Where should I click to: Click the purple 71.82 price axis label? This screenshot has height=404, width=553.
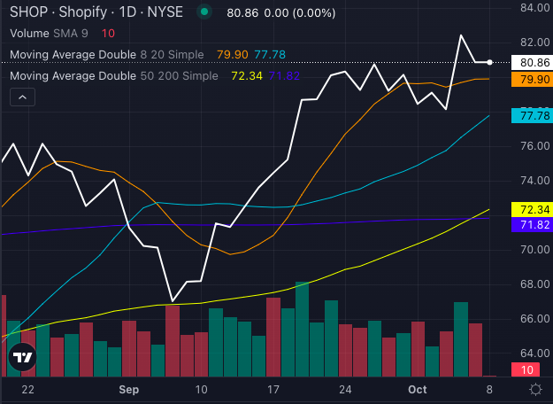click(x=532, y=225)
